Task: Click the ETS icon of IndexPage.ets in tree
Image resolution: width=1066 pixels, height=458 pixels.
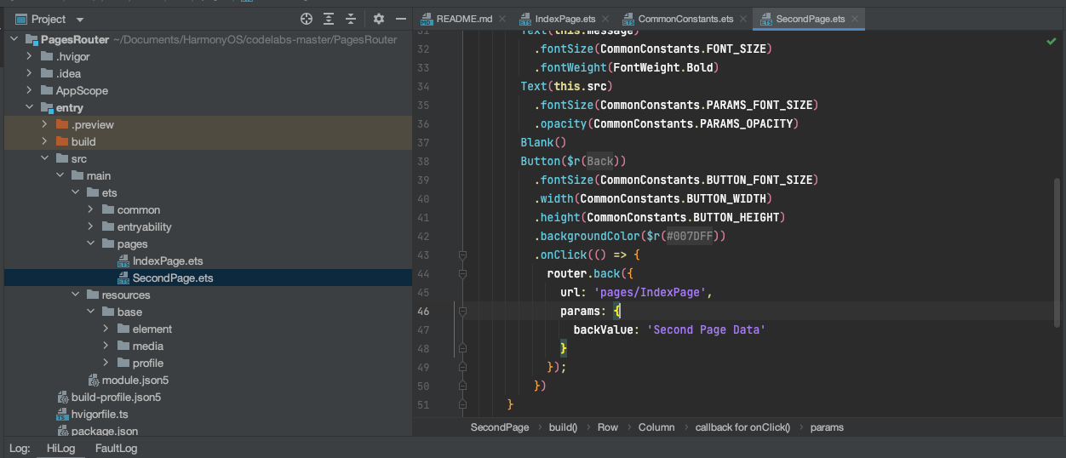Action: tap(123, 260)
